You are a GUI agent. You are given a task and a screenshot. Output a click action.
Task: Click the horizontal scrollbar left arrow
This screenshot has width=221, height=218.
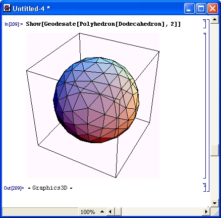pos(110,211)
